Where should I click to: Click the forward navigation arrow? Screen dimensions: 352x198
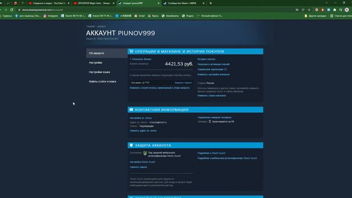tap(5, 10)
